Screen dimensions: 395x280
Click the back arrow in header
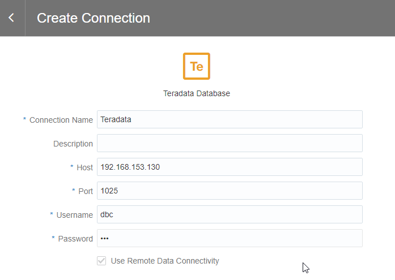coord(11,18)
